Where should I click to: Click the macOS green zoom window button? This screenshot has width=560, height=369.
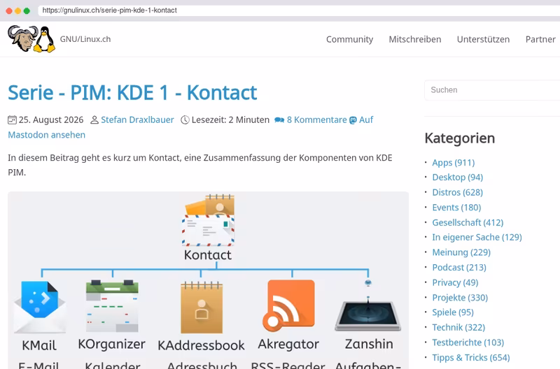(x=27, y=10)
